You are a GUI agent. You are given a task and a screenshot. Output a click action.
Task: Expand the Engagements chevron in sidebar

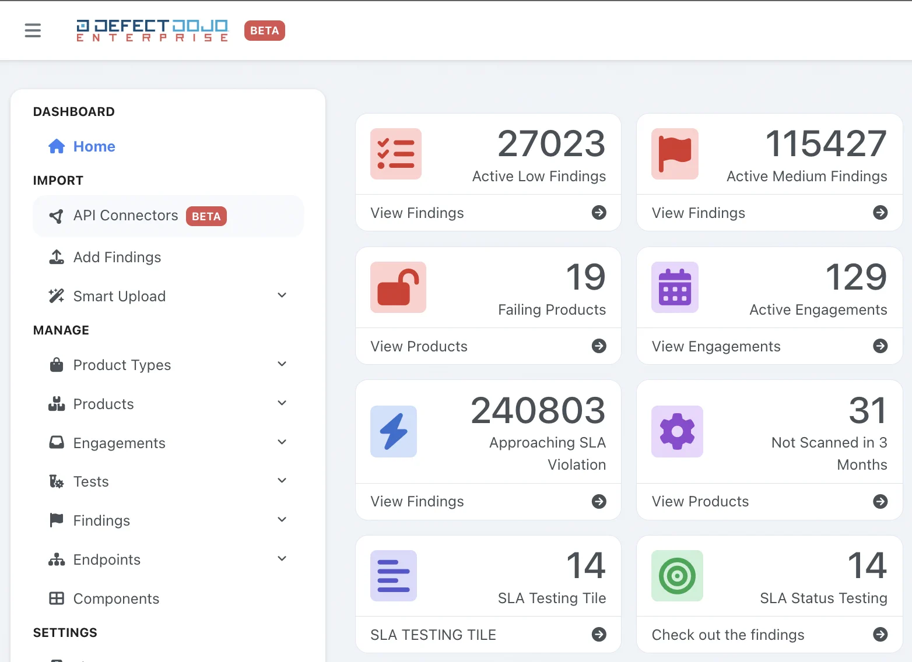click(x=282, y=442)
